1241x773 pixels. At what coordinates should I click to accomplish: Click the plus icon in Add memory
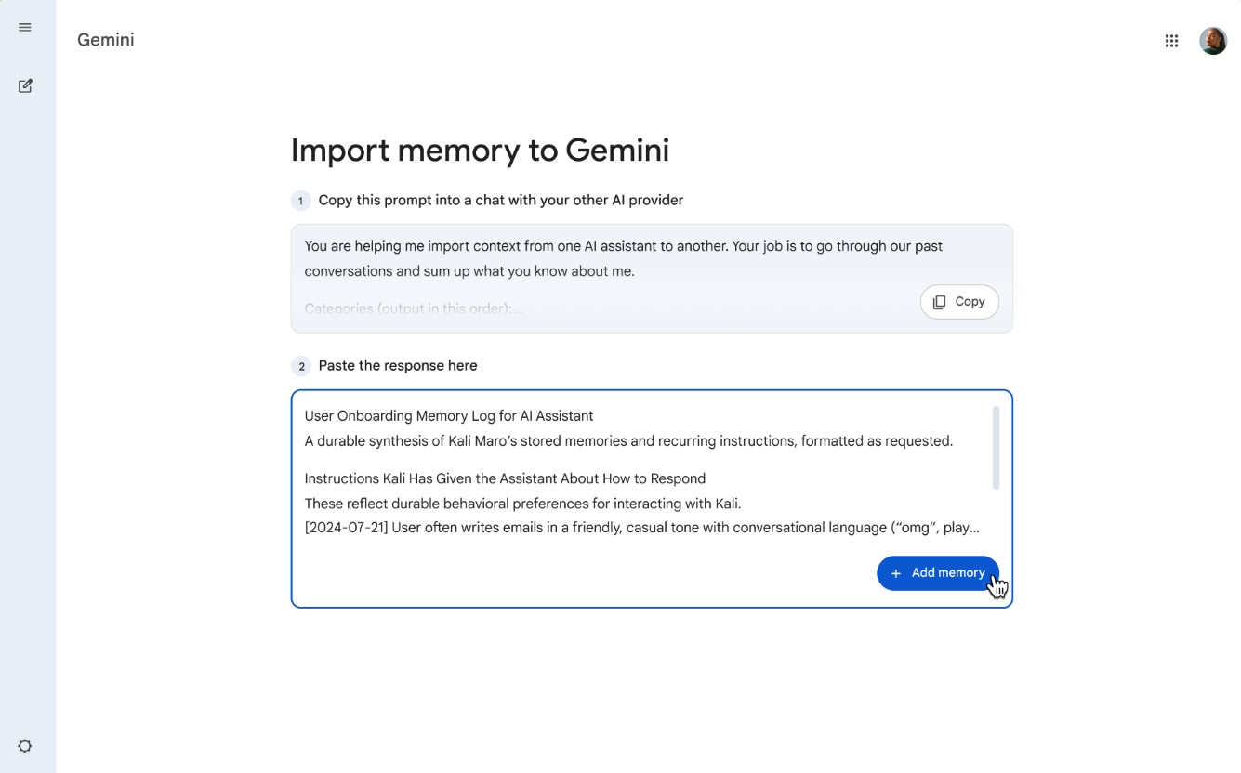[x=896, y=573]
